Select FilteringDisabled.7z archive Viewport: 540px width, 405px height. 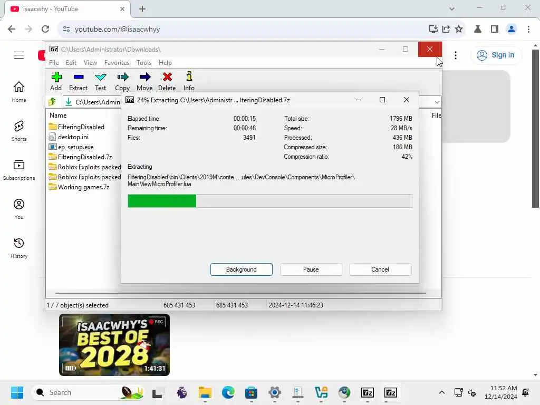[x=80, y=157]
